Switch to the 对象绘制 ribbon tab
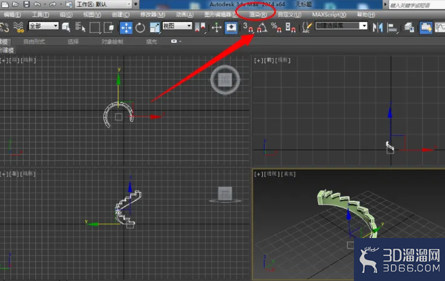This screenshot has height=281, width=445. [x=112, y=42]
